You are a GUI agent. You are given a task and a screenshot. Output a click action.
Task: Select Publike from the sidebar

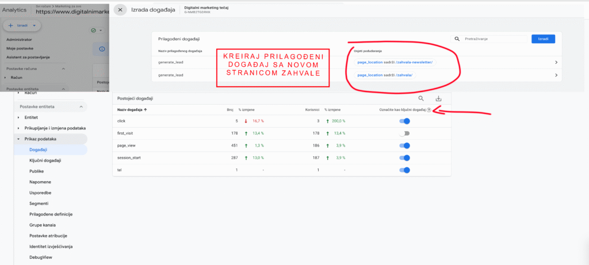click(37, 171)
